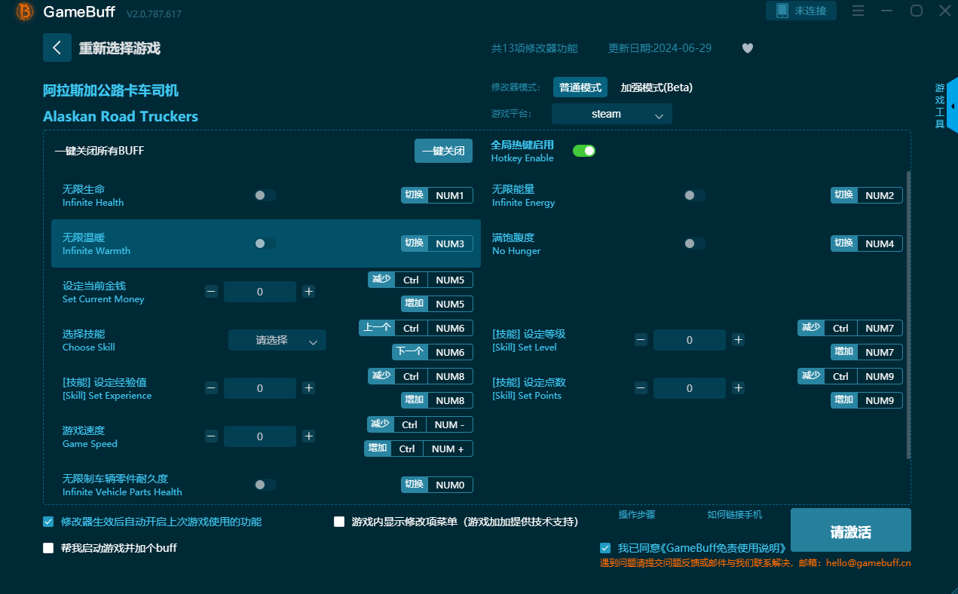Open the Choose Skill dropdown
The image size is (958, 594).
277,341
